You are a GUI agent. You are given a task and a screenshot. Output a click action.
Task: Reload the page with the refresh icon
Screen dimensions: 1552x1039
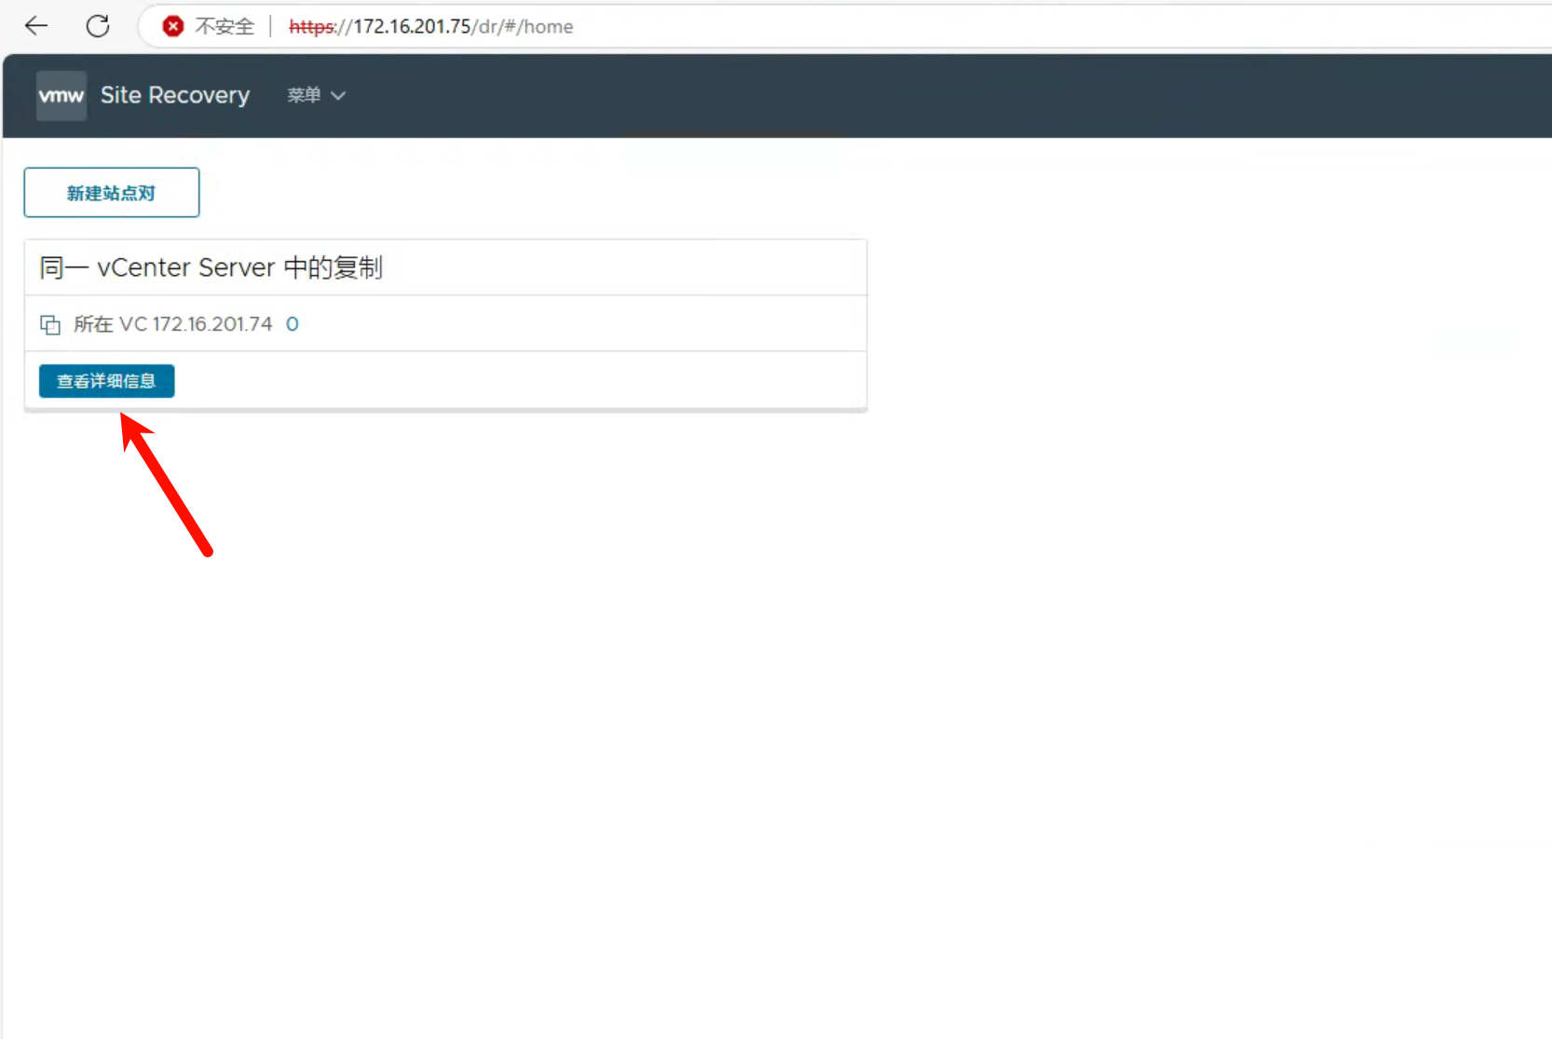coord(98,26)
